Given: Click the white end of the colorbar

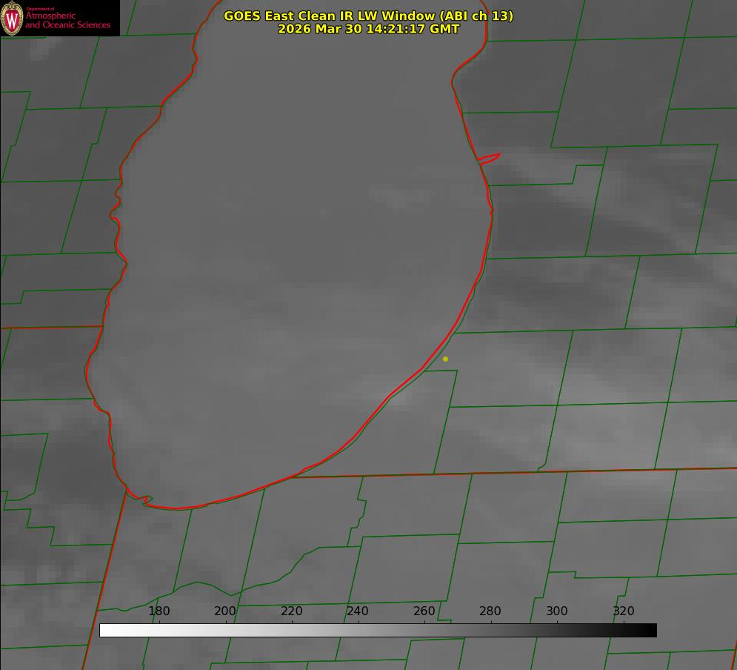Looking at the screenshot, I should 104,630.
